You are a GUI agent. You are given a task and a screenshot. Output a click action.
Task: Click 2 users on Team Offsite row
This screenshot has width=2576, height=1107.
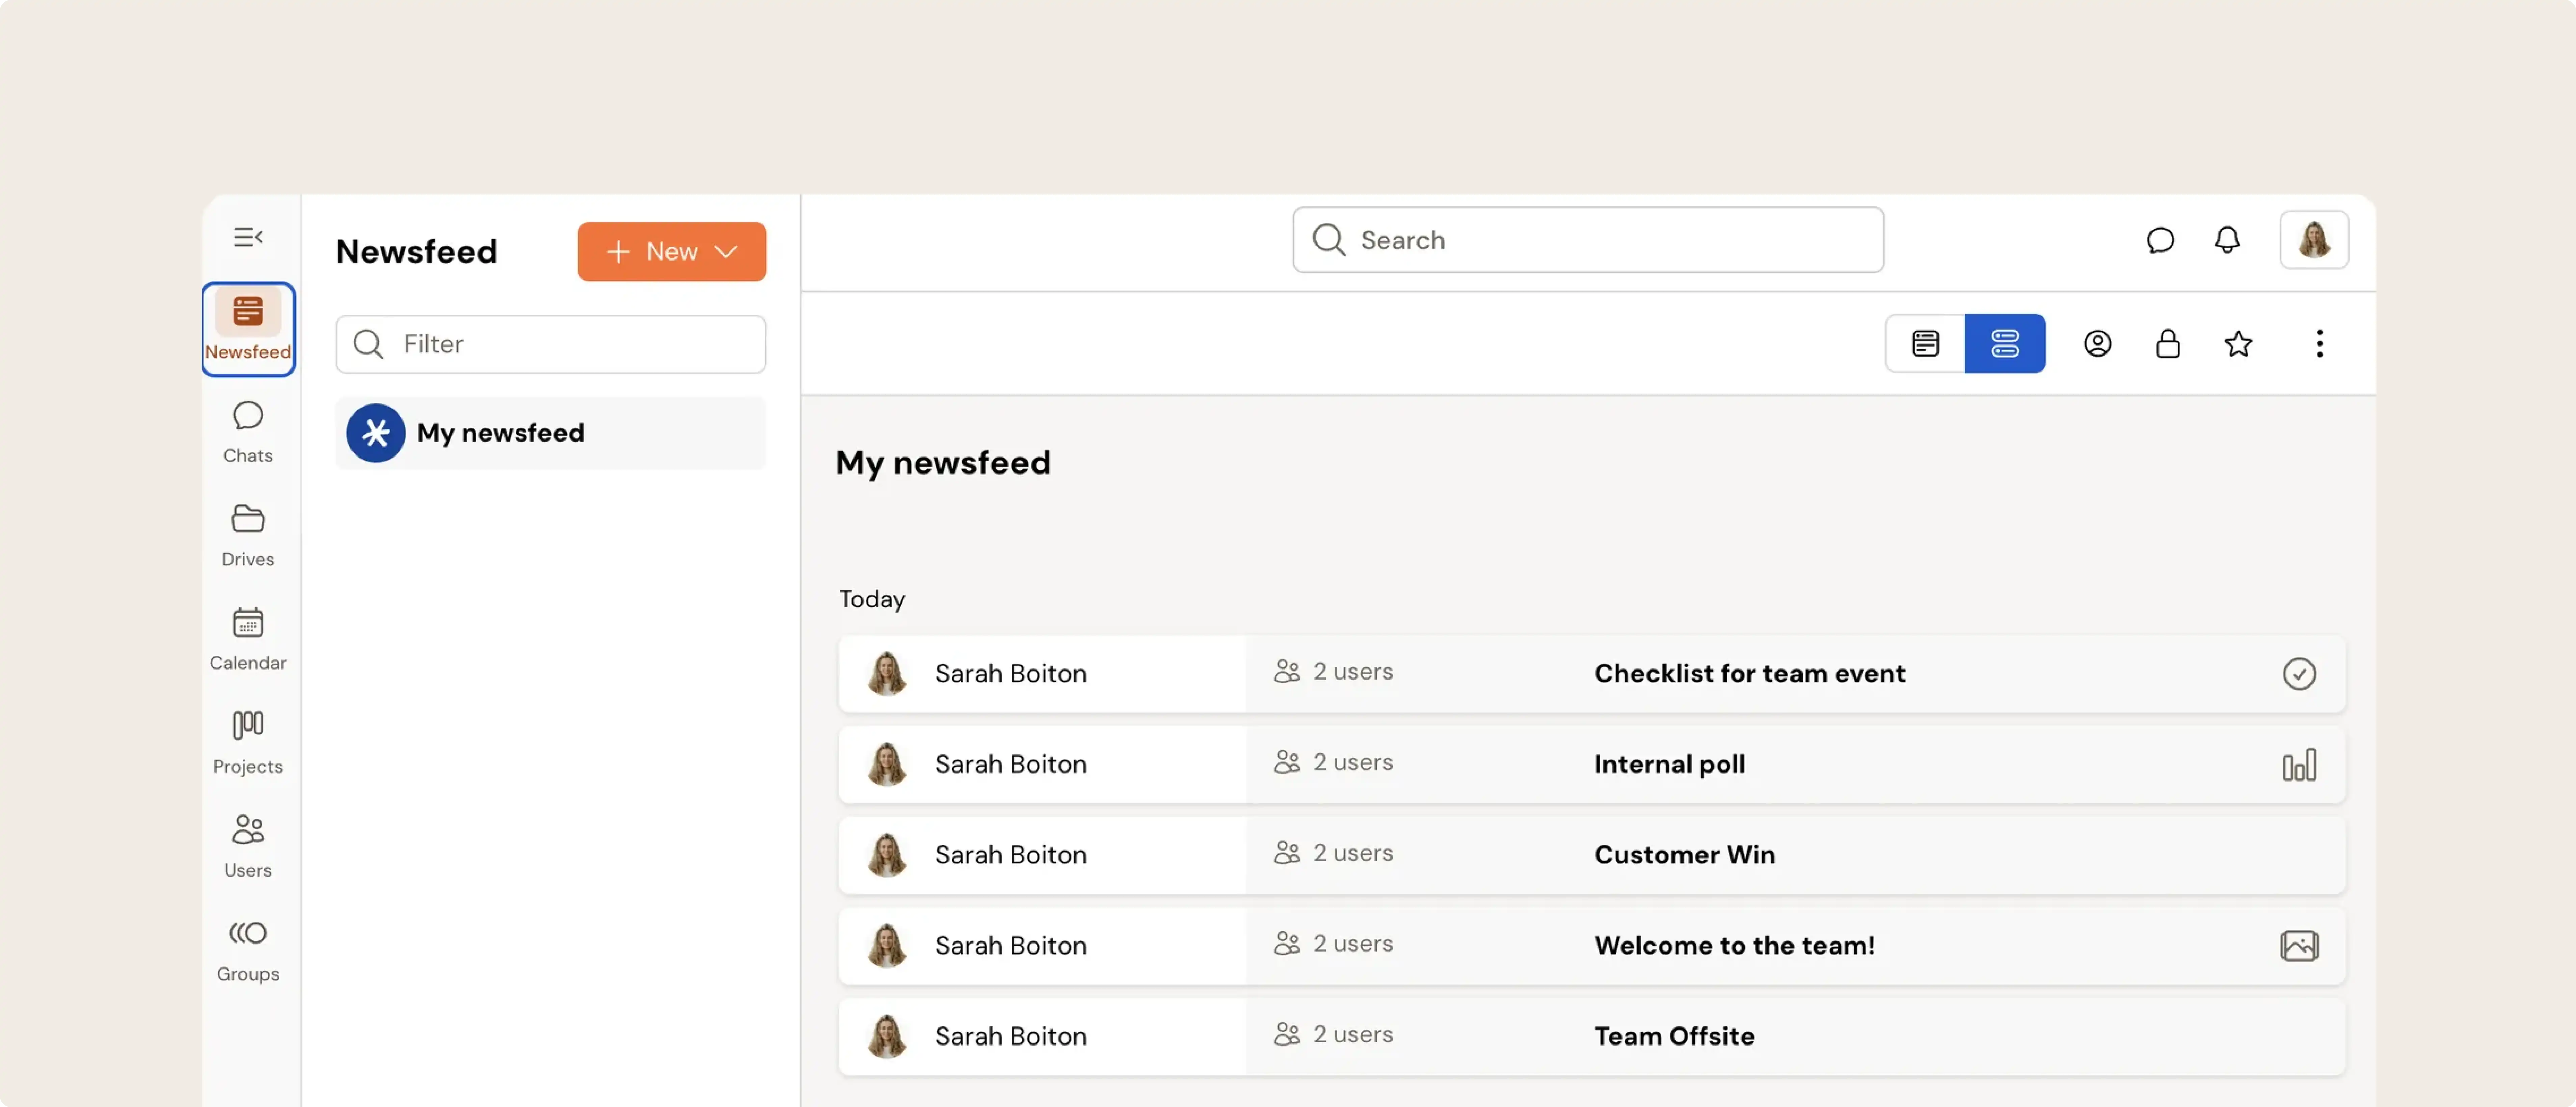coord(1333,1035)
